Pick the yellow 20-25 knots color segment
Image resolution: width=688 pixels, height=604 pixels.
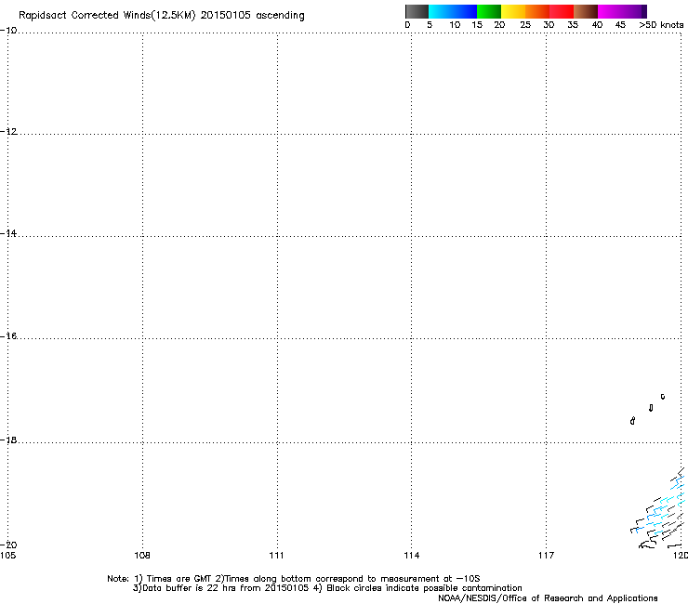point(513,11)
